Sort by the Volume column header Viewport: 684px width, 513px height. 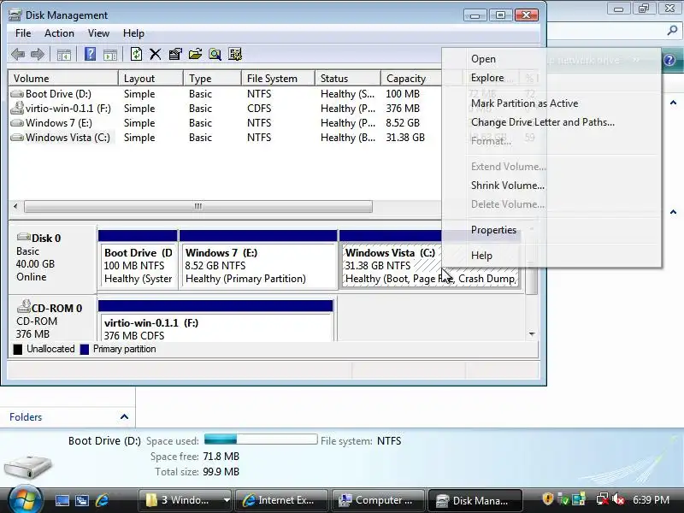pos(63,79)
